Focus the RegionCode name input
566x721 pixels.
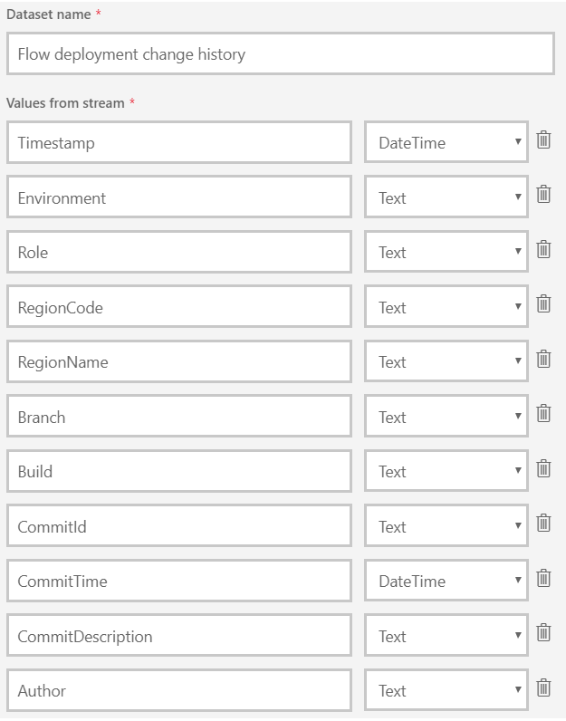[179, 308]
